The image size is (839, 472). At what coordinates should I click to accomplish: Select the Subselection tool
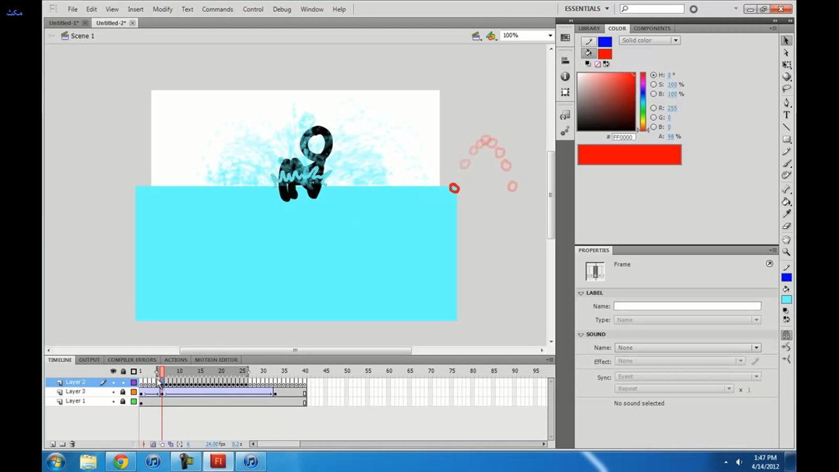pyautogui.click(x=787, y=52)
